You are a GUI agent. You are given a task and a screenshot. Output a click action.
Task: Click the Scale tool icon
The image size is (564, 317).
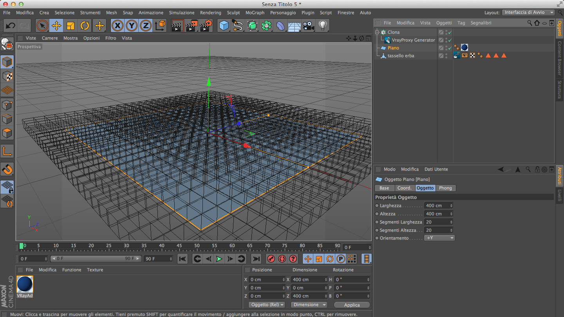tap(70, 26)
